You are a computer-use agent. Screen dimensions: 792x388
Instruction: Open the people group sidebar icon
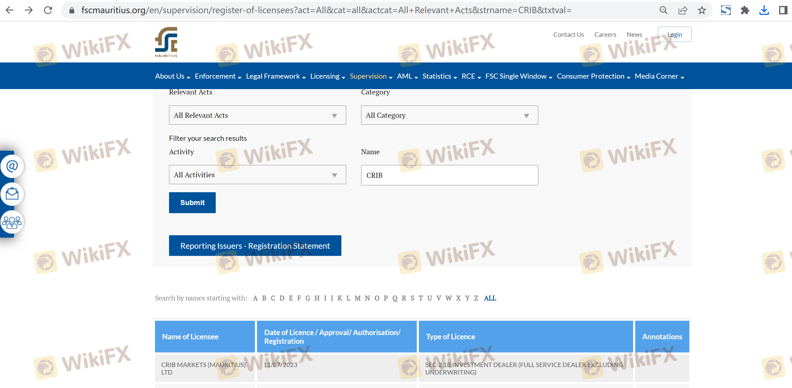pos(12,222)
